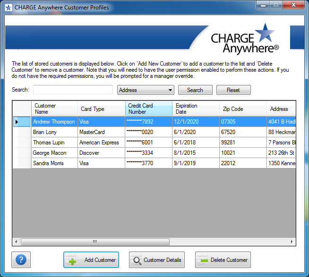Click zip code 22012 cell

[243, 163]
